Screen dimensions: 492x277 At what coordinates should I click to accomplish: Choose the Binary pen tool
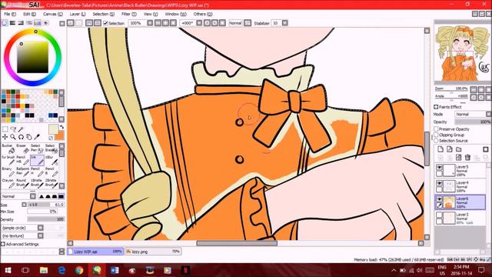[x=8, y=172]
